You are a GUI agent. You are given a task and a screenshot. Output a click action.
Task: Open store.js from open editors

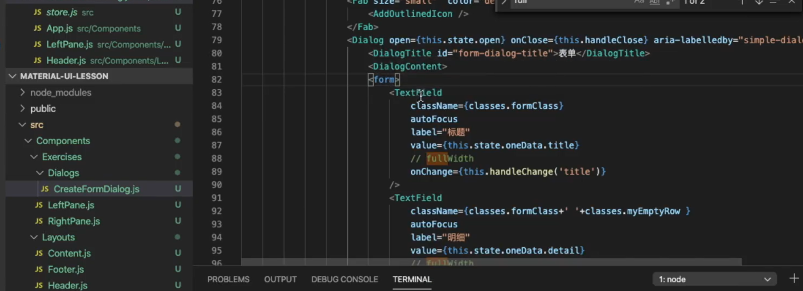(99, 12)
